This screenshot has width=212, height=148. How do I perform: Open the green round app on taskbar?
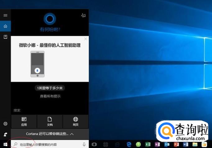click(x=138, y=145)
